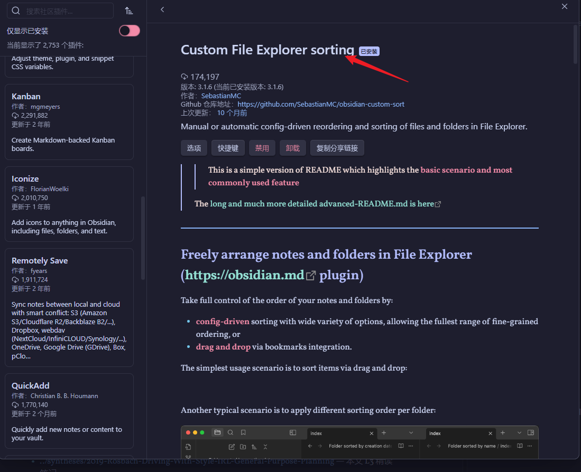Click download icon beside 2,291,882

pyautogui.click(x=15, y=116)
